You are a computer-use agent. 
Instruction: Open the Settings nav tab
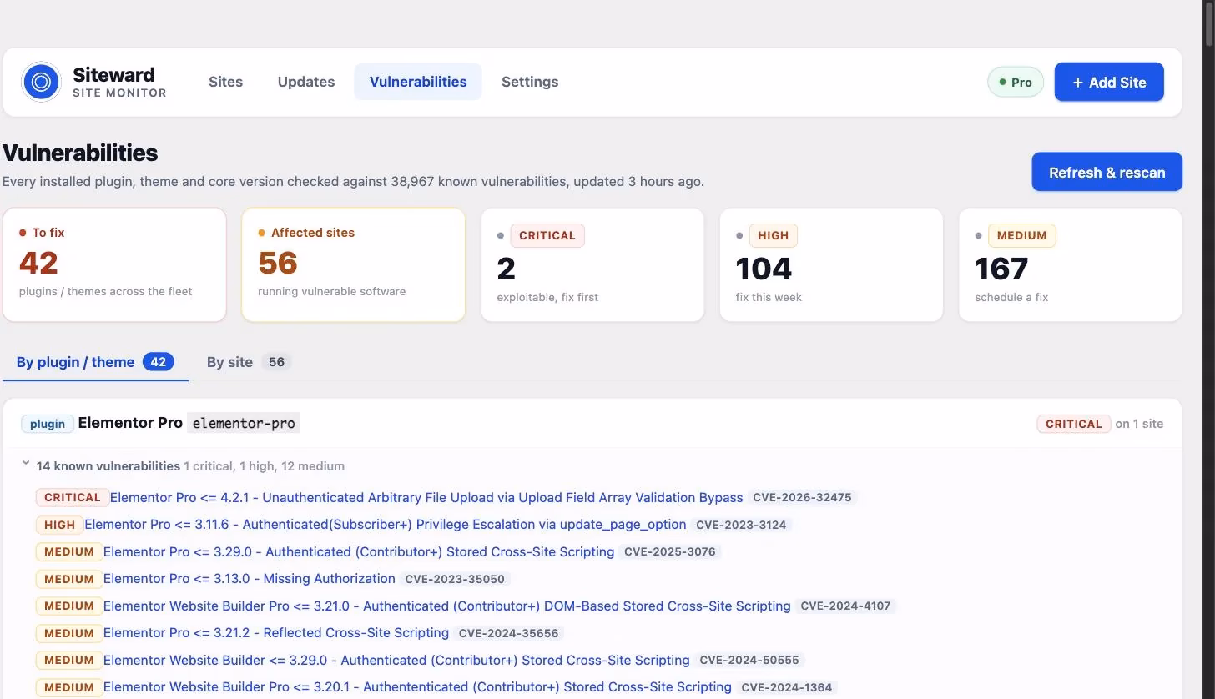tap(530, 82)
